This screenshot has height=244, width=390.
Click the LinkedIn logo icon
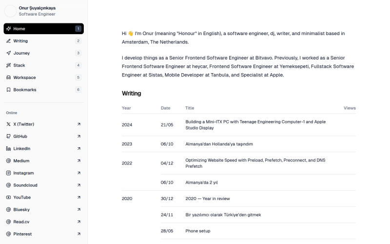(8, 148)
